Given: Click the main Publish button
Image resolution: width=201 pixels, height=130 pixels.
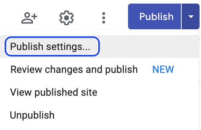Looking at the screenshot, I should (155, 16).
